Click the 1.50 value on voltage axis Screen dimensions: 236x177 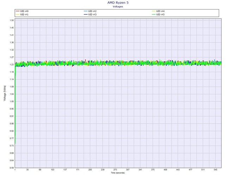[12, 20]
